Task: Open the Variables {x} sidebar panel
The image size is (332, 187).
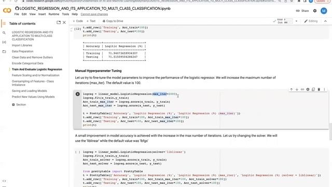Action: point(4,42)
